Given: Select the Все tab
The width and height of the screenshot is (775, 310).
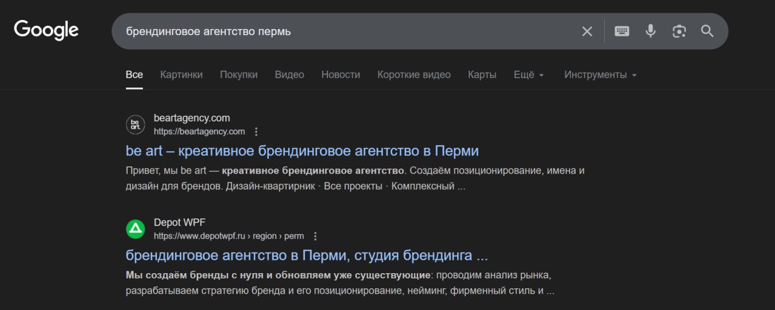Looking at the screenshot, I should pyautogui.click(x=134, y=74).
